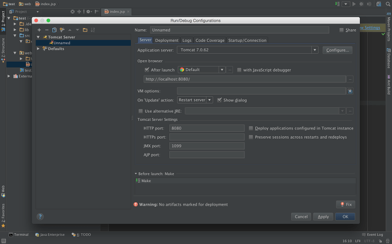Image resolution: width=392 pixels, height=244 pixels.
Task: Click the expand VM options field icon
Action: 350,90
